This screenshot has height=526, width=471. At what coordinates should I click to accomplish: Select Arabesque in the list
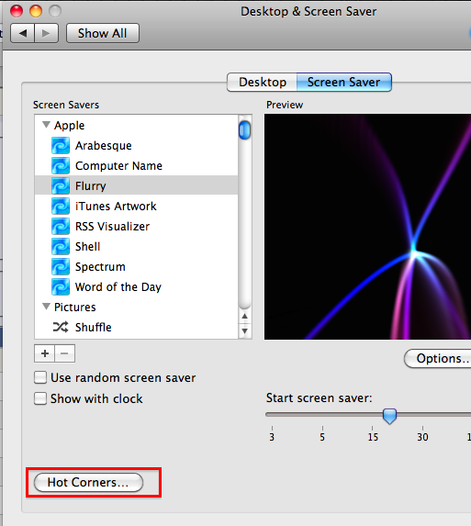click(x=104, y=146)
